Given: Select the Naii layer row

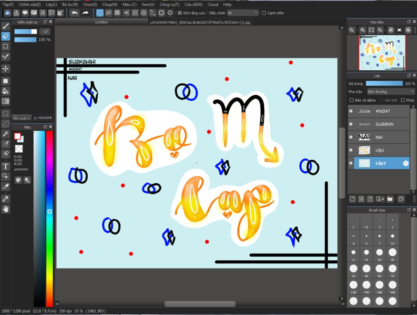Looking at the screenshot, I should [379, 137].
